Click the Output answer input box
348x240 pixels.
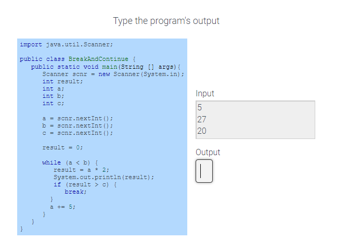[x=204, y=171]
